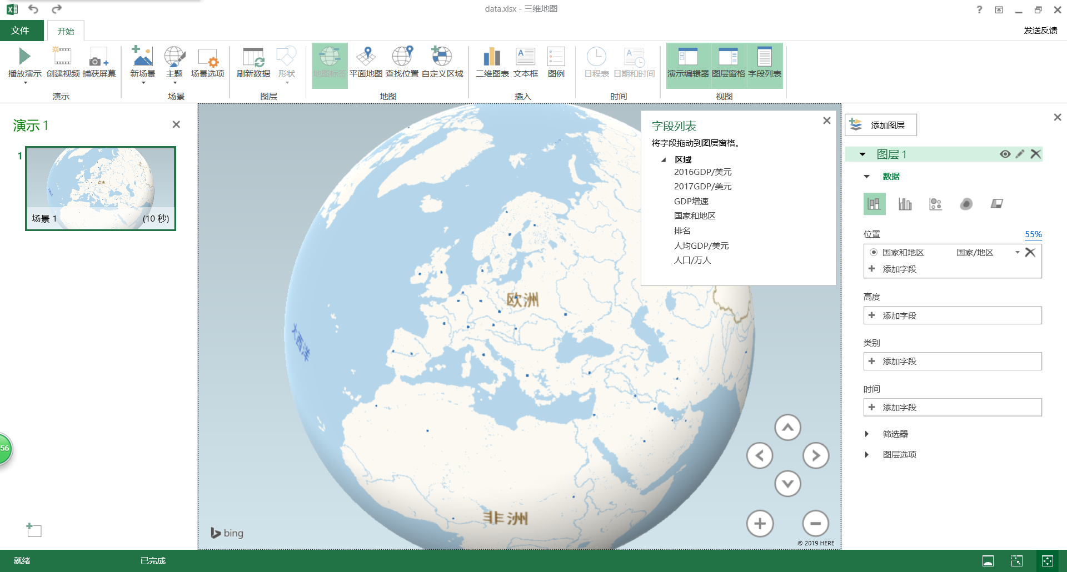Click the 捕获屏幕 capture screen icon
The height and width of the screenshot is (572, 1067).
(x=99, y=57)
